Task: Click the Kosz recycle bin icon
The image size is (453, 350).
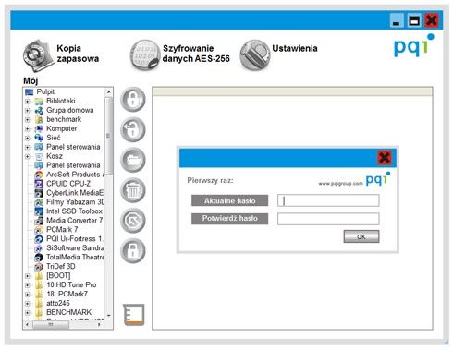Action: 39,156
